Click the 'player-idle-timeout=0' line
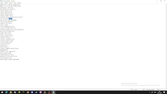The height and width of the screenshot is (94, 167). click(x=8, y=52)
